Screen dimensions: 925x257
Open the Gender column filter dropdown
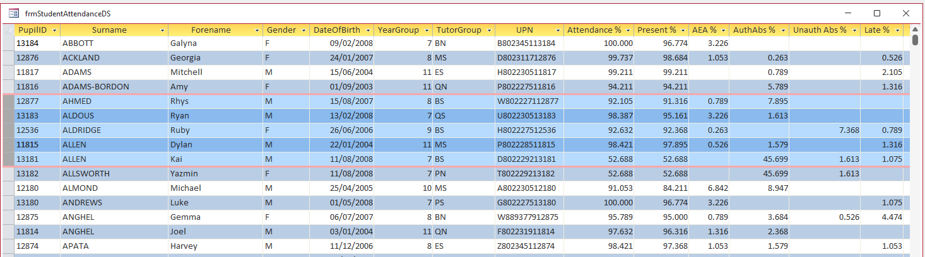pos(303,30)
